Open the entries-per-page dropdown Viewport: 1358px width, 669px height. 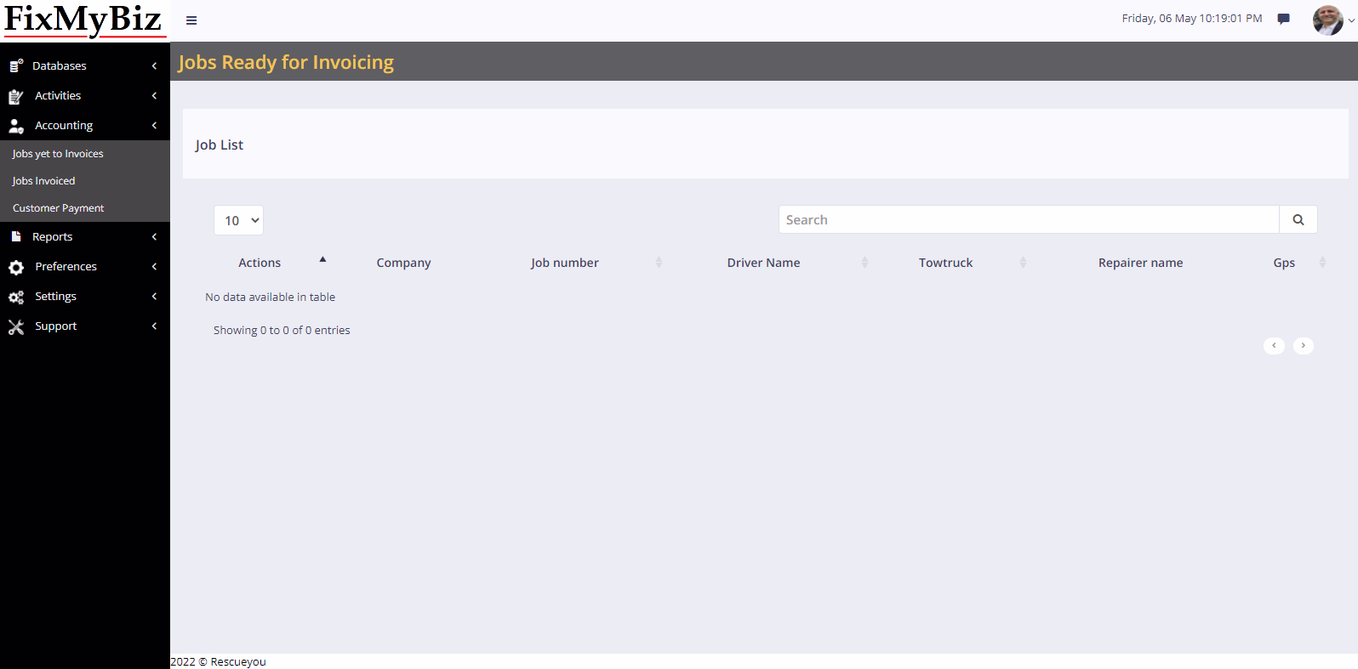(238, 220)
